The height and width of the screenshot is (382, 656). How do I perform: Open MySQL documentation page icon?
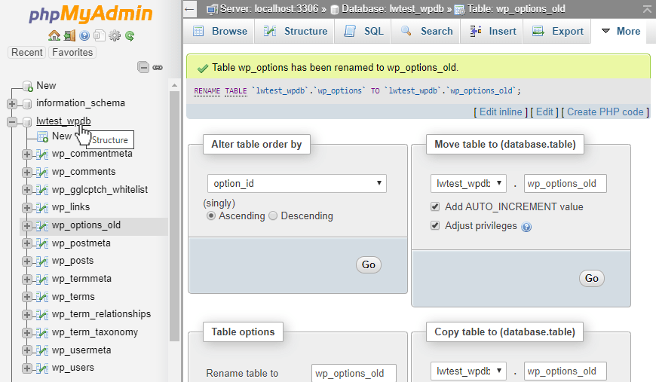(99, 35)
